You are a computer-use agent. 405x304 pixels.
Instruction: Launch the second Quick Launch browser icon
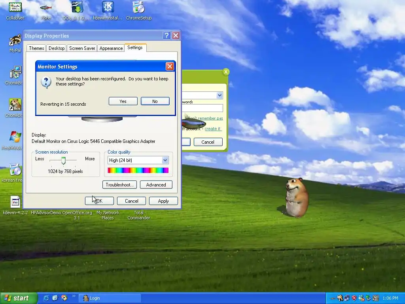tap(55, 298)
